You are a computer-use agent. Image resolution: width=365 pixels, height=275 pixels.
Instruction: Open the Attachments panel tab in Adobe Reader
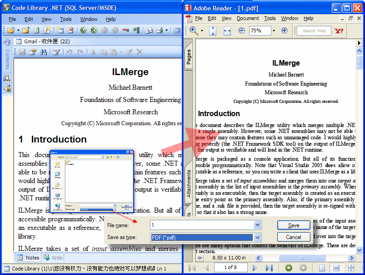[x=189, y=184]
